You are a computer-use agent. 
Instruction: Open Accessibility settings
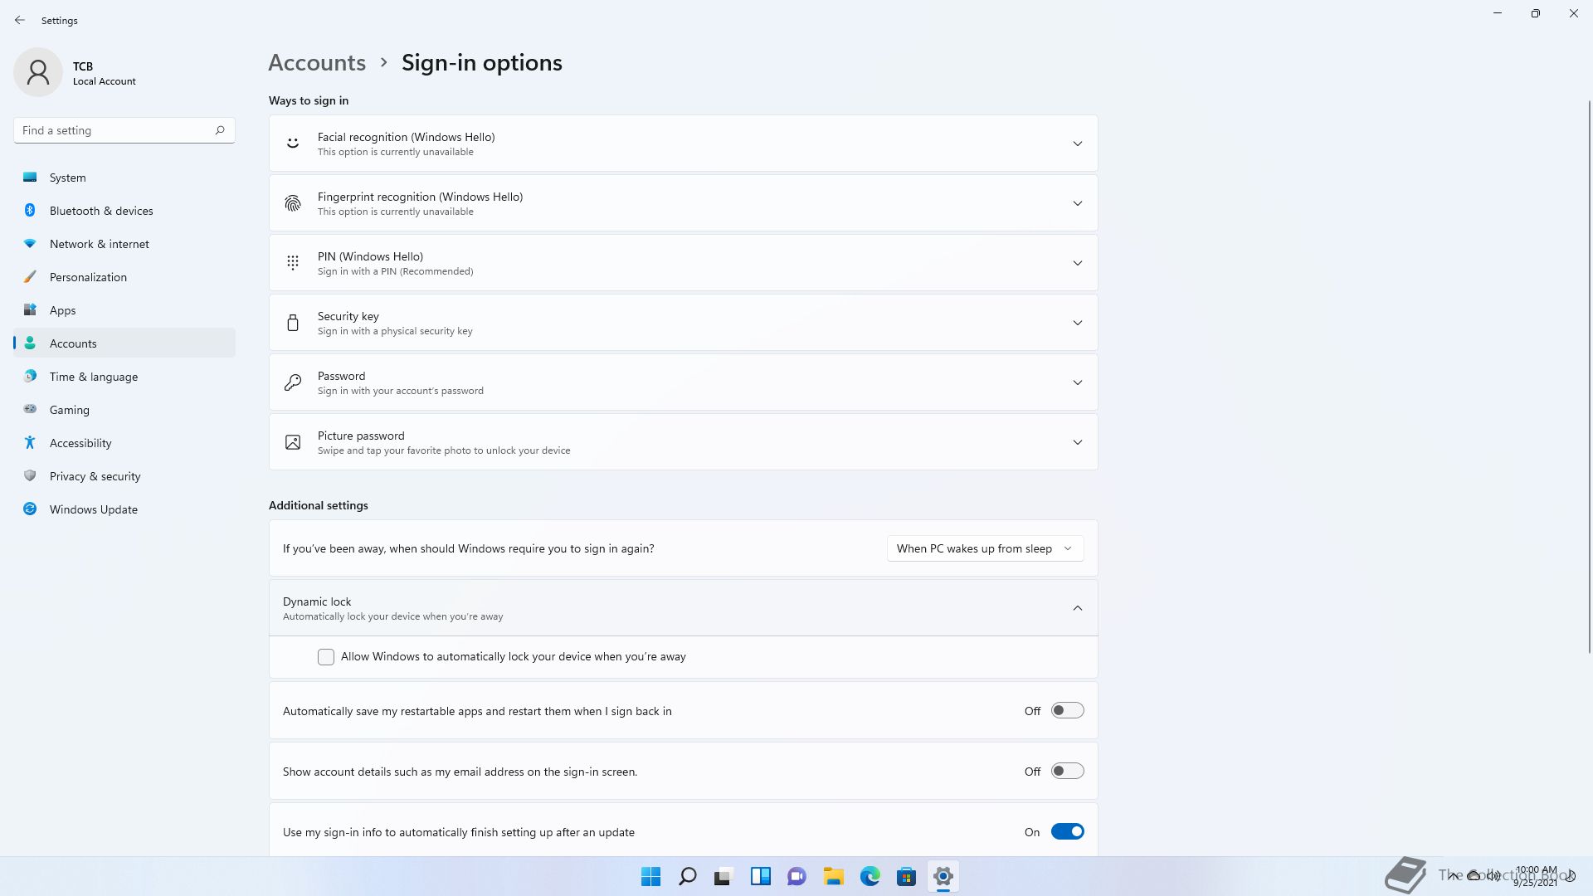pyautogui.click(x=124, y=443)
